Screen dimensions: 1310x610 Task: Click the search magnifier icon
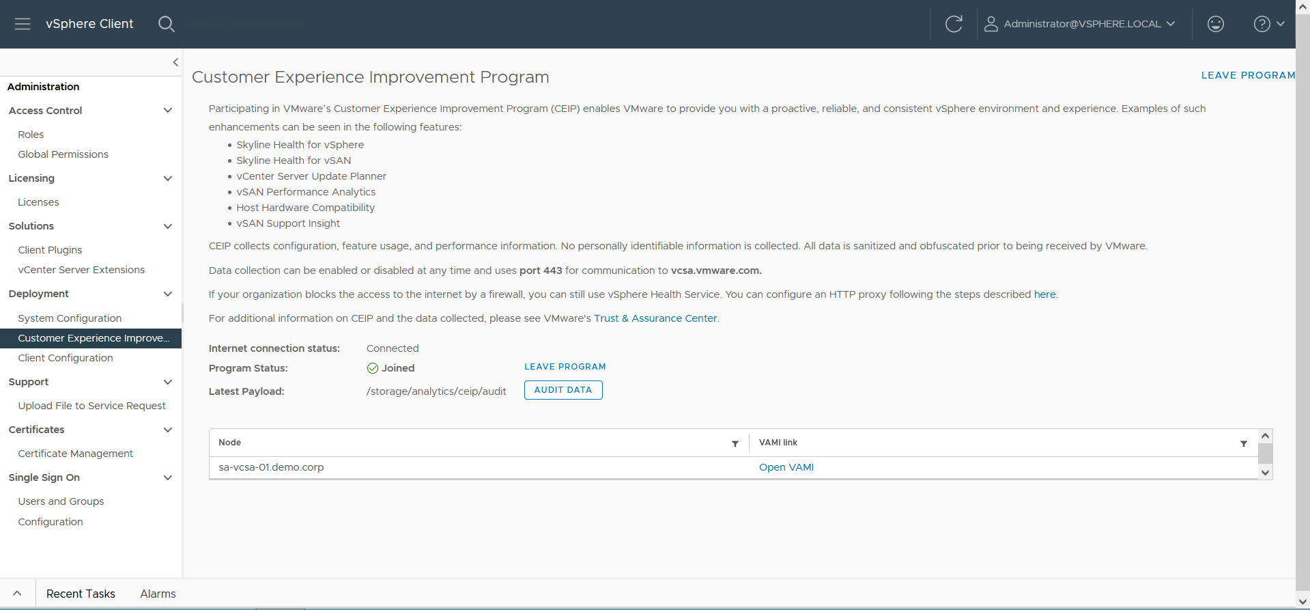166,24
